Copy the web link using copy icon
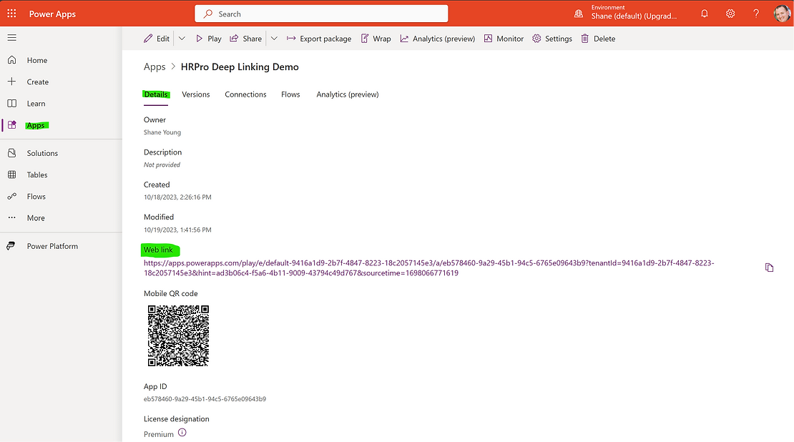 (x=769, y=267)
